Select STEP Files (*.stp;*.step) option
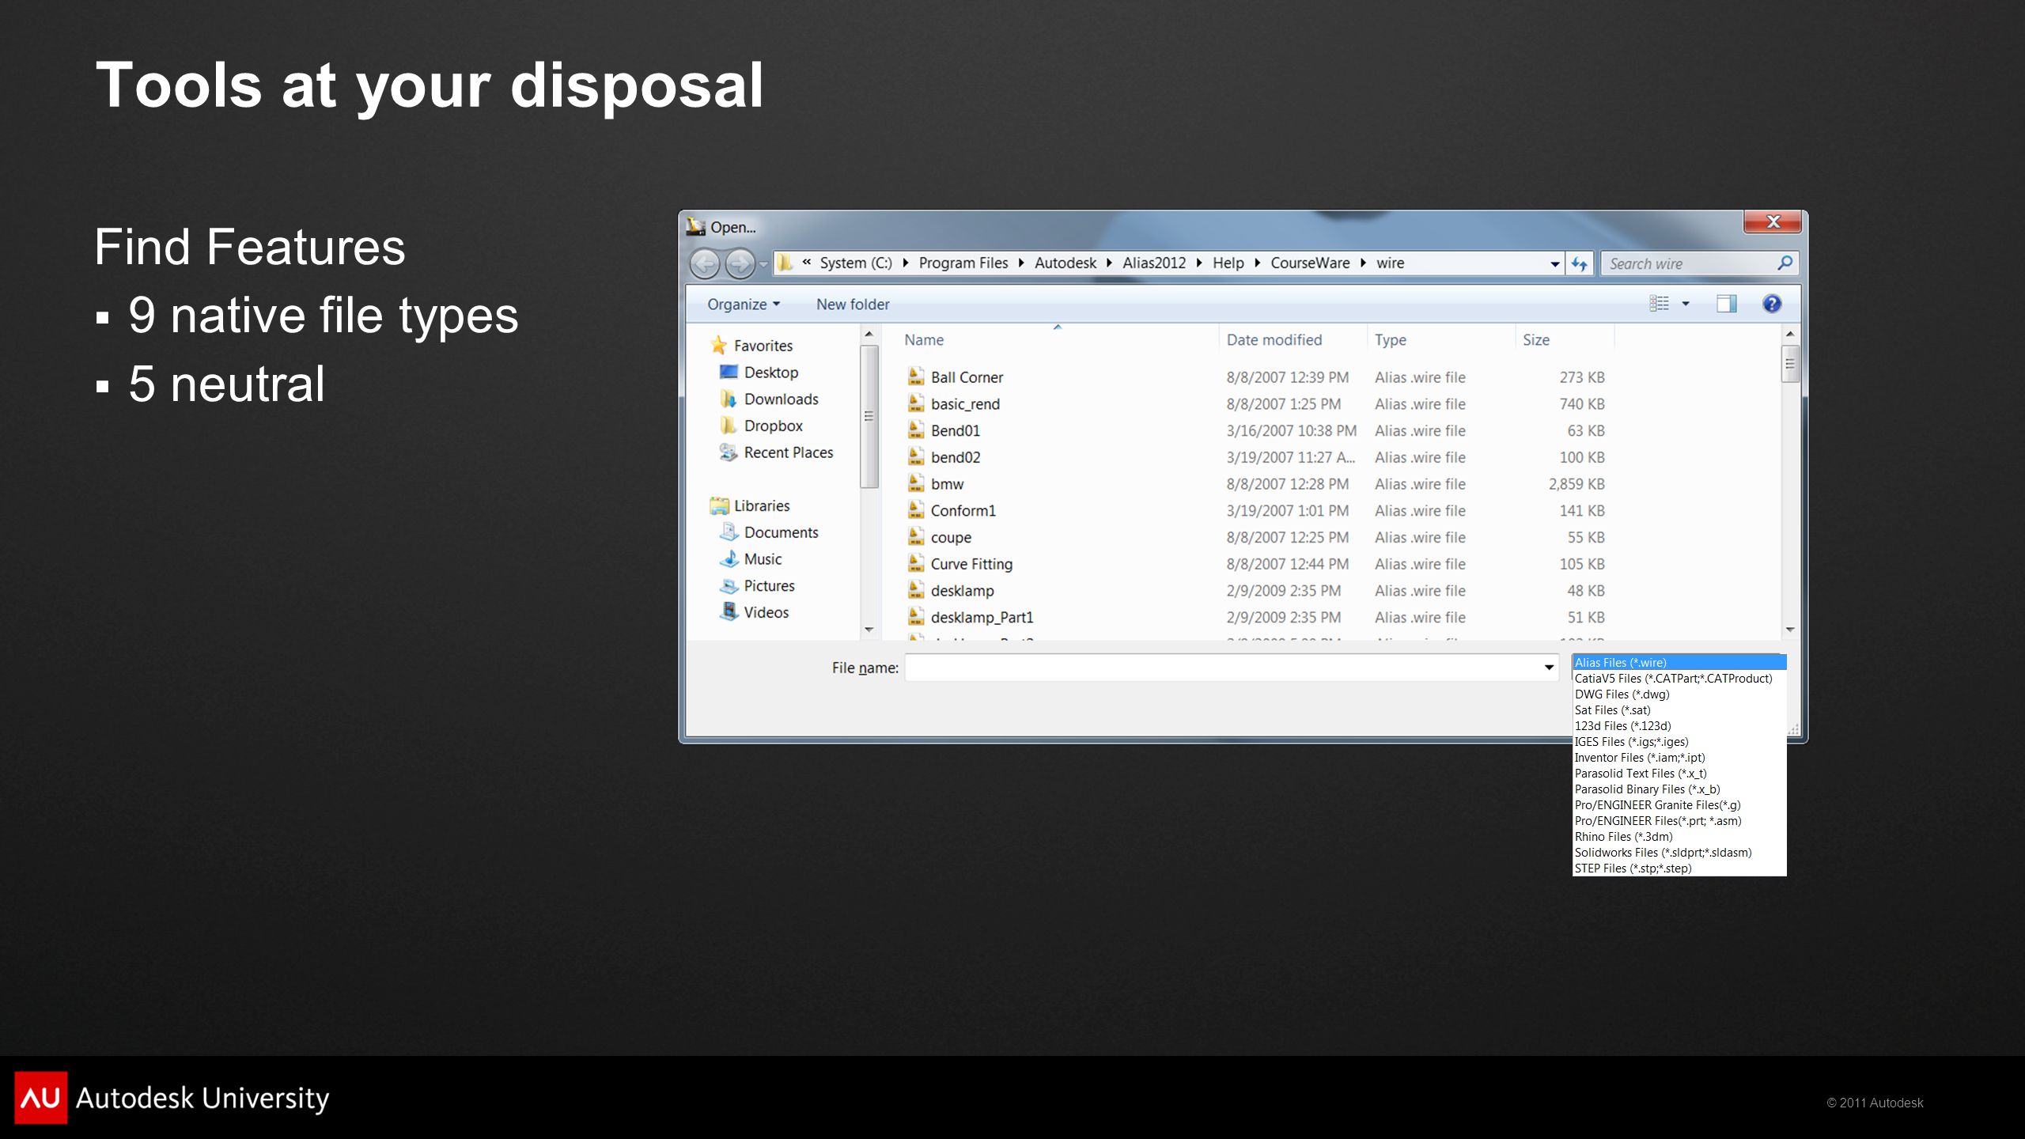 [x=1679, y=868]
